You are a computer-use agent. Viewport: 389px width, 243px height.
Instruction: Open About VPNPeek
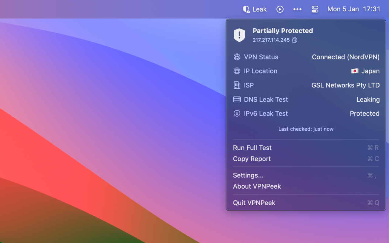point(257,186)
